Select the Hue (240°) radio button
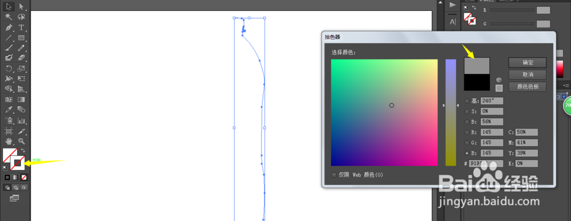Image resolution: width=571 pixels, height=221 pixels. coord(467,101)
